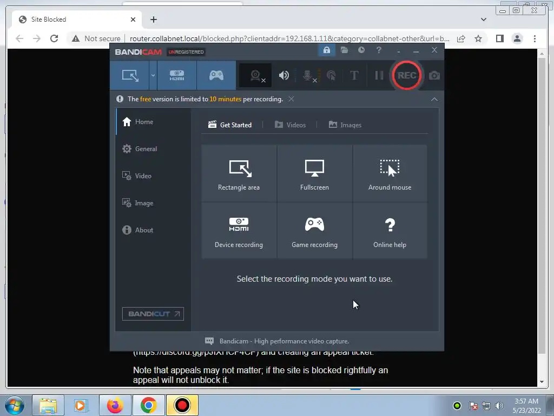The height and width of the screenshot is (416, 554).
Task: Open Chrome three-dot menu
Action: [x=535, y=38]
